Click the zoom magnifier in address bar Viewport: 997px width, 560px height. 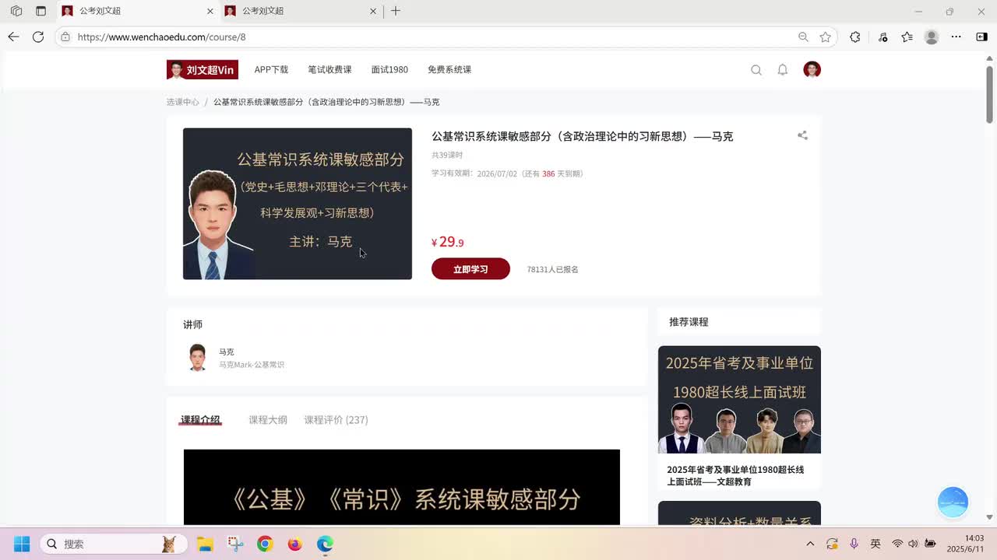(803, 37)
